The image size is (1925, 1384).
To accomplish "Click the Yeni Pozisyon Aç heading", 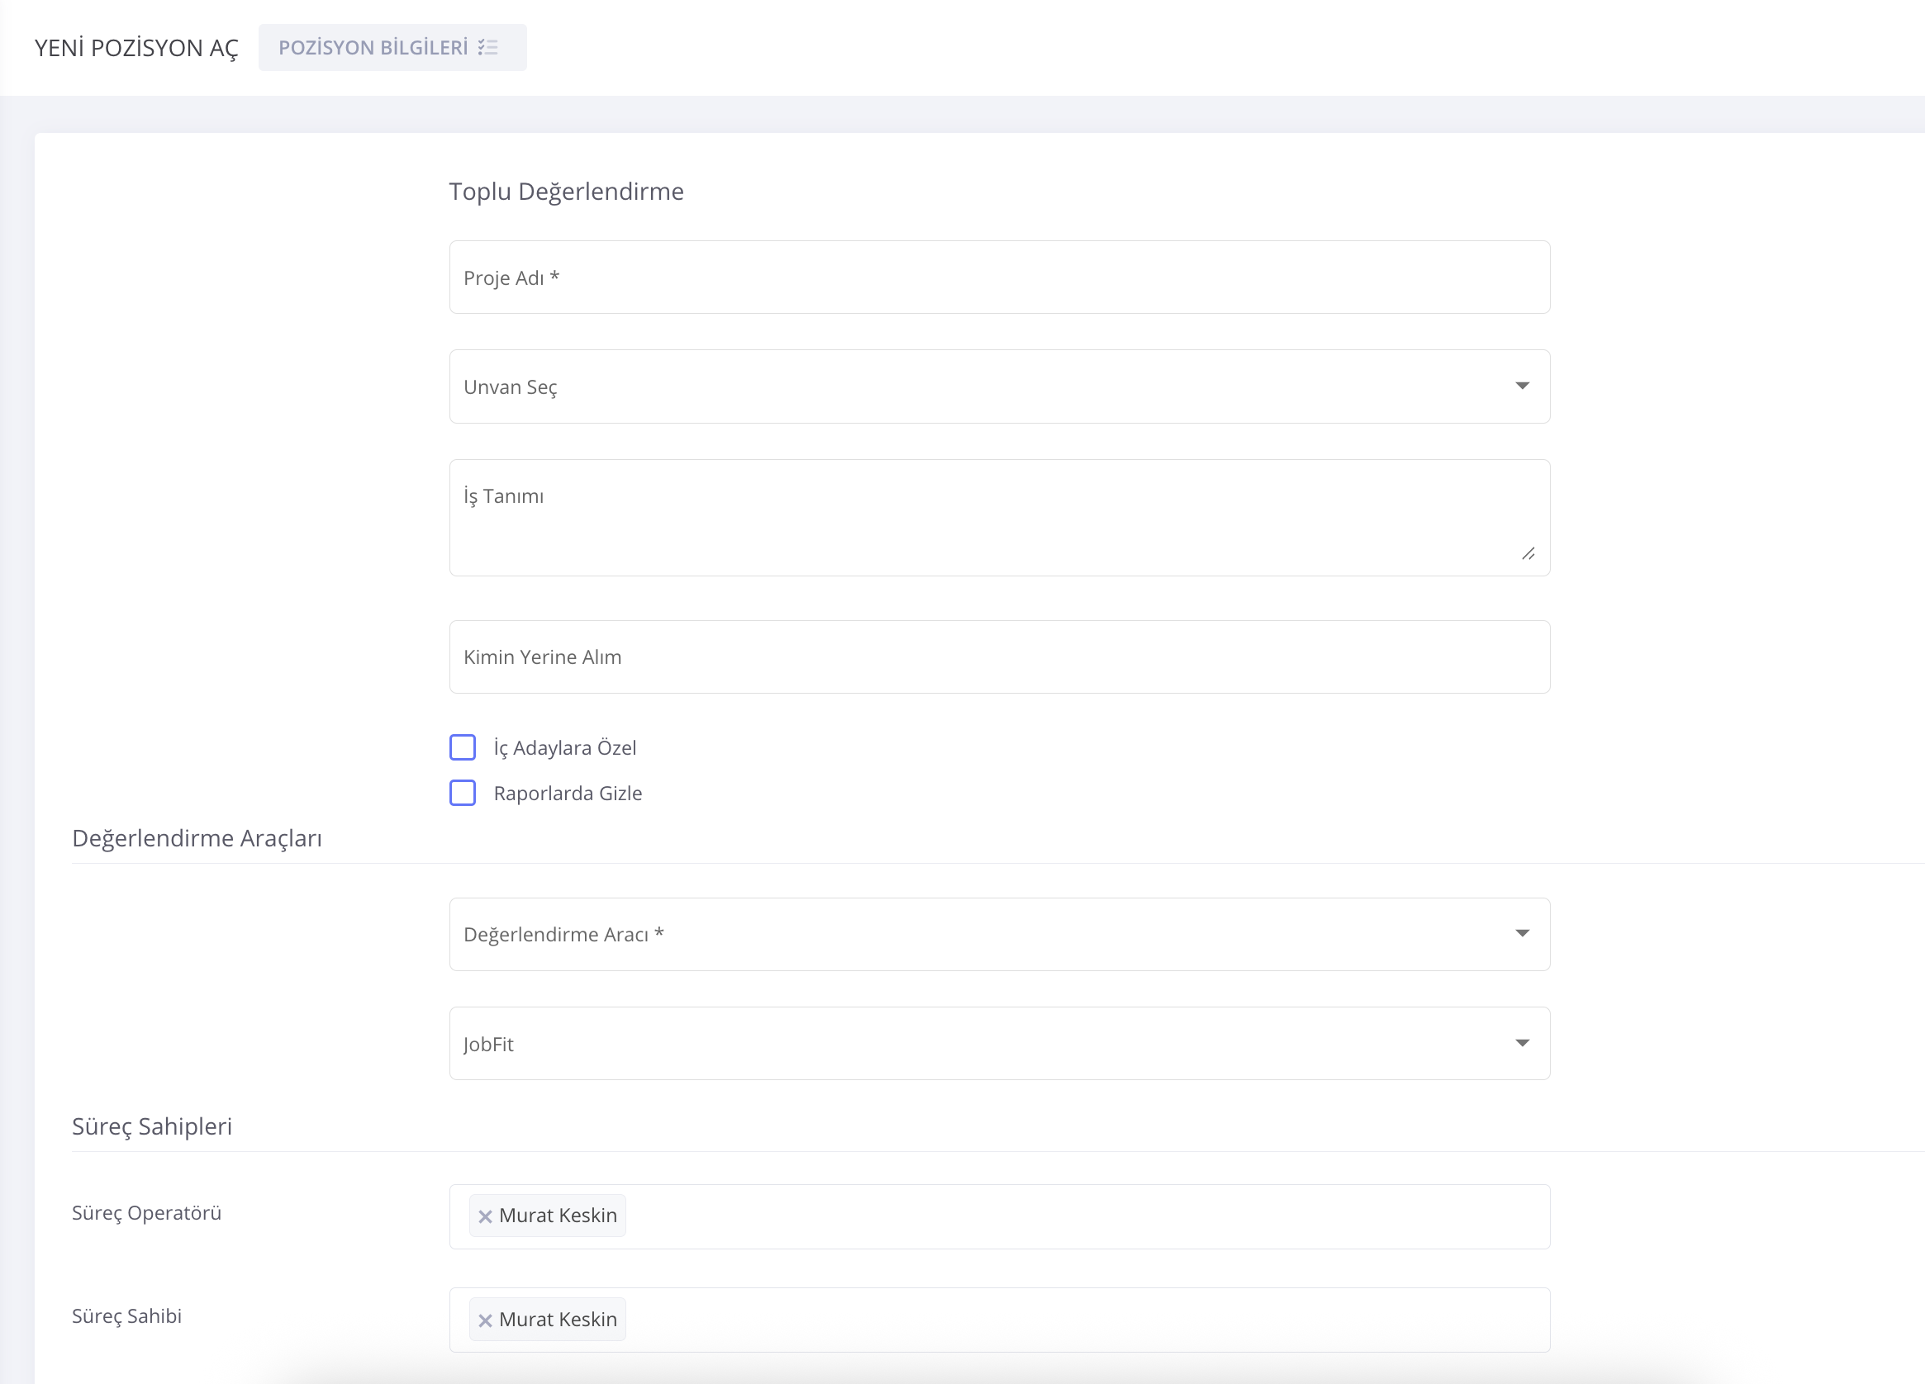I will click(x=135, y=49).
